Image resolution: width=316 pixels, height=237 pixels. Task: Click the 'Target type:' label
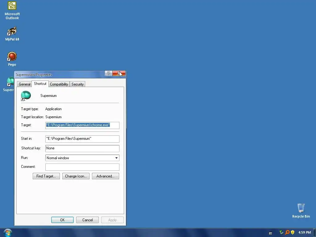(30, 109)
